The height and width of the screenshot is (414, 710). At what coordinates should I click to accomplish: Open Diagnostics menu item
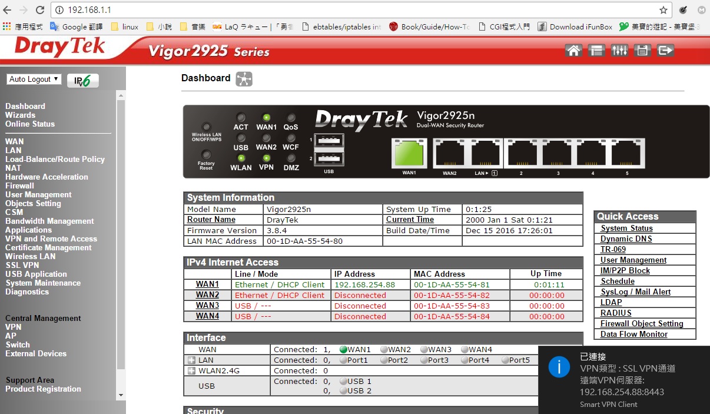[x=27, y=292]
